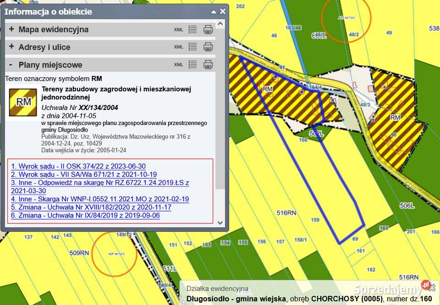Open list view icon for Adresy i ulice
The image size is (440, 305).
click(x=193, y=47)
